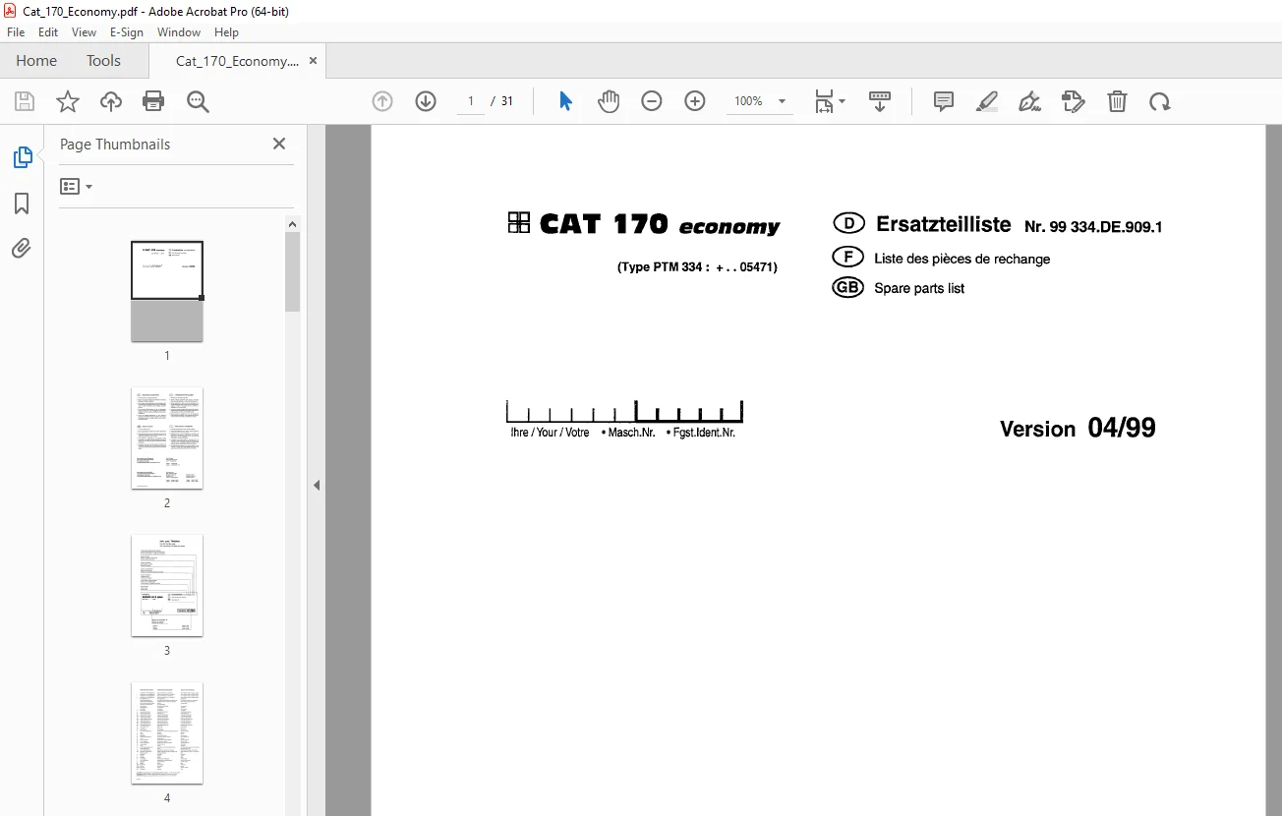The width and height of the screenshot is (1282, 816).
Task: Select page 3 thumbnail
Action: tap(167, 586)
